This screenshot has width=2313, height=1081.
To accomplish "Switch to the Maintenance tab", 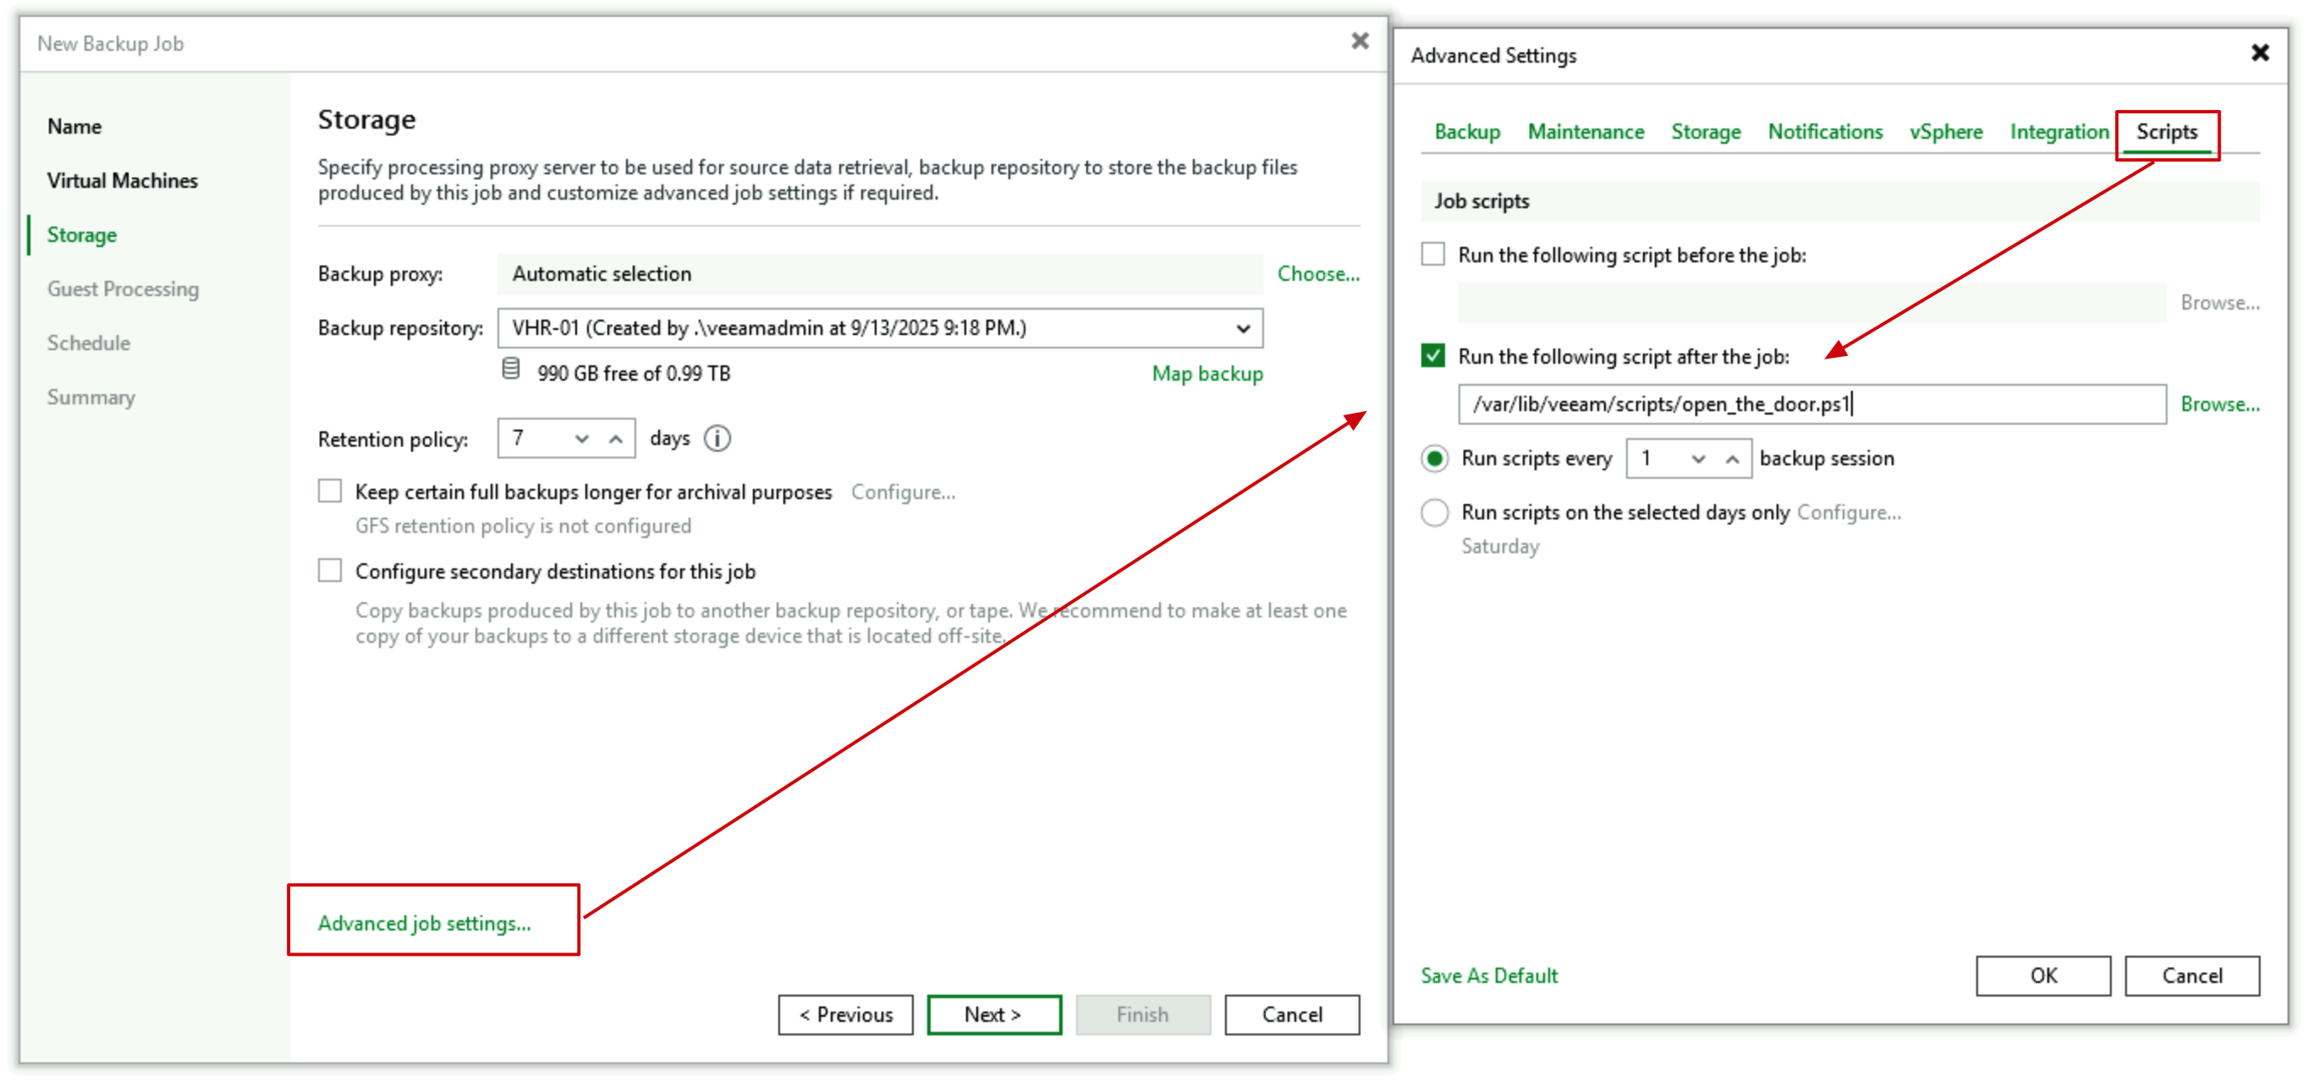I will tap(1585, 132).
